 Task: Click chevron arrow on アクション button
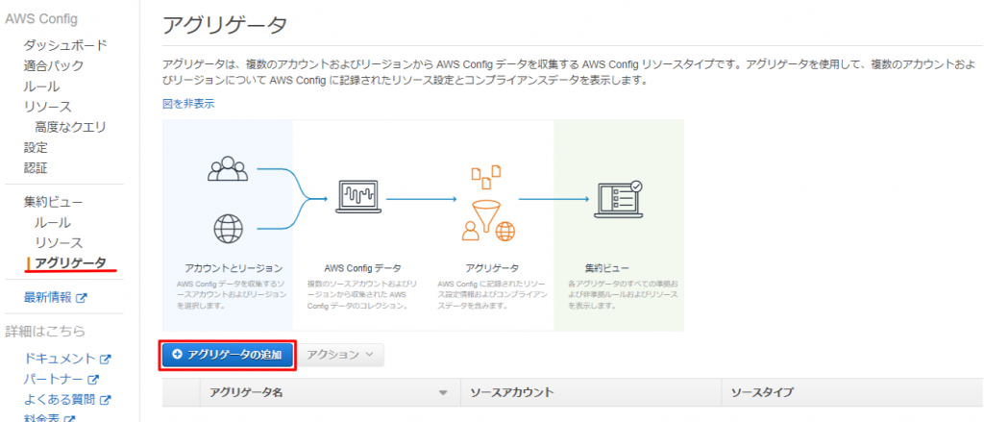[369, 355]
